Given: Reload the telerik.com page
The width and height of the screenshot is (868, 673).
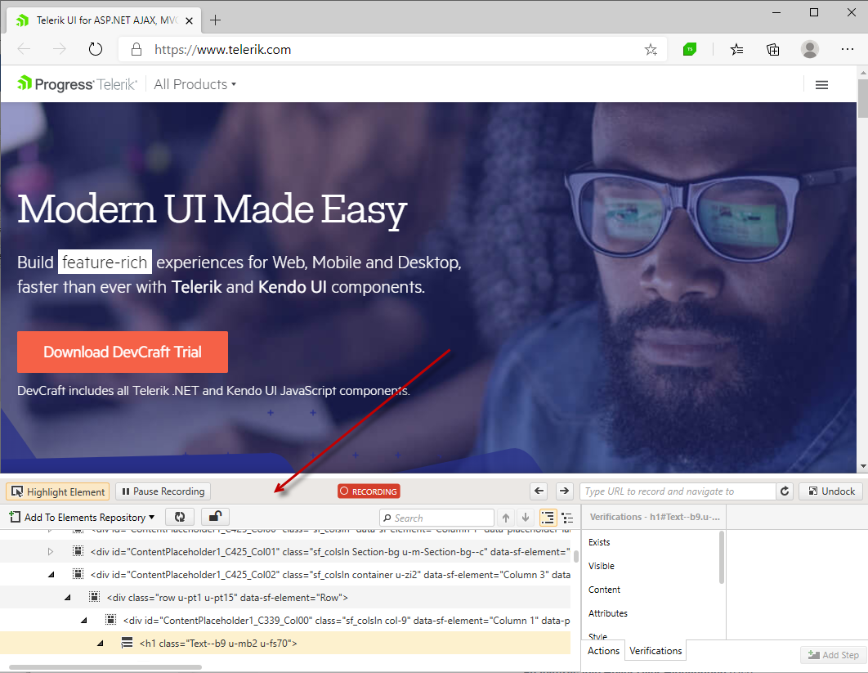Looking at the screenshot, I should coord(95,49).
